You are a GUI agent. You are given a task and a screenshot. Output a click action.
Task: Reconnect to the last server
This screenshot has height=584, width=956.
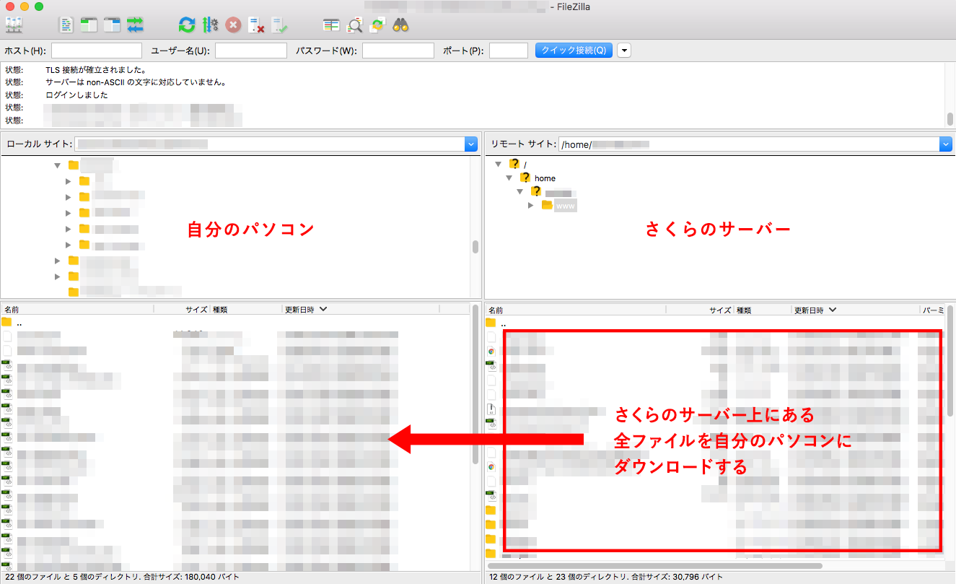pyautogui.click(x=279, y=25)
